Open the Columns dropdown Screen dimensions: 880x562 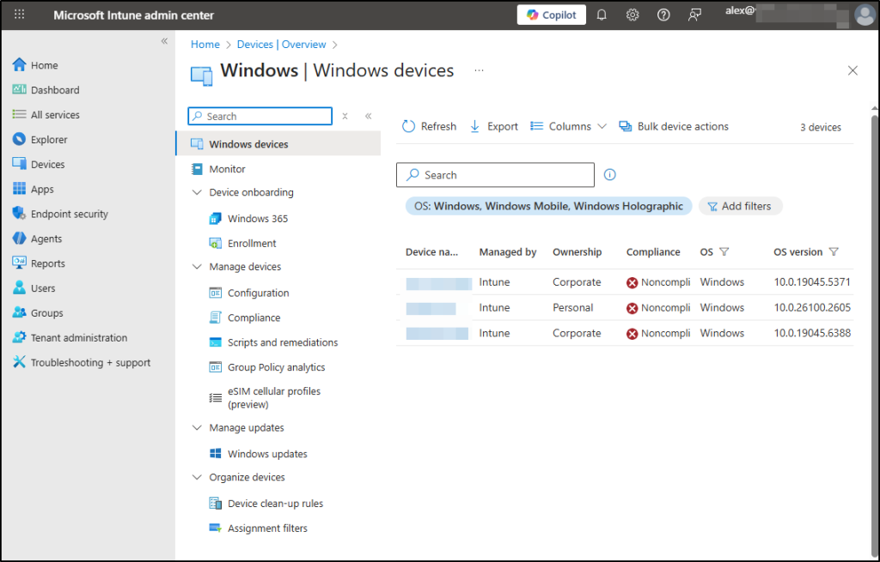[569, 126]
